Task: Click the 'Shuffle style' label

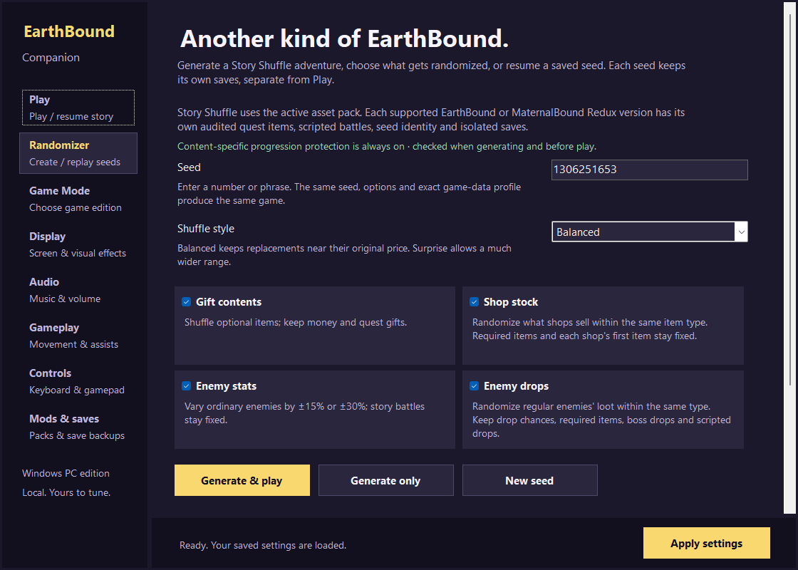Action: pyautogui.click(x=206, y=229)
